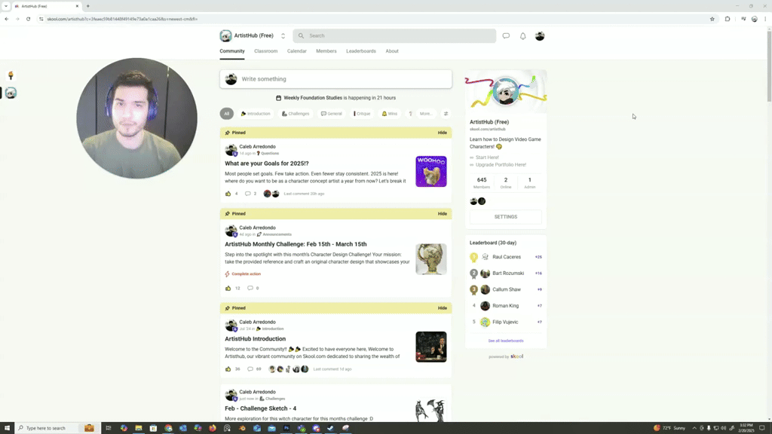
Task: Open the profile avatar menu
Action: point(540,36)
